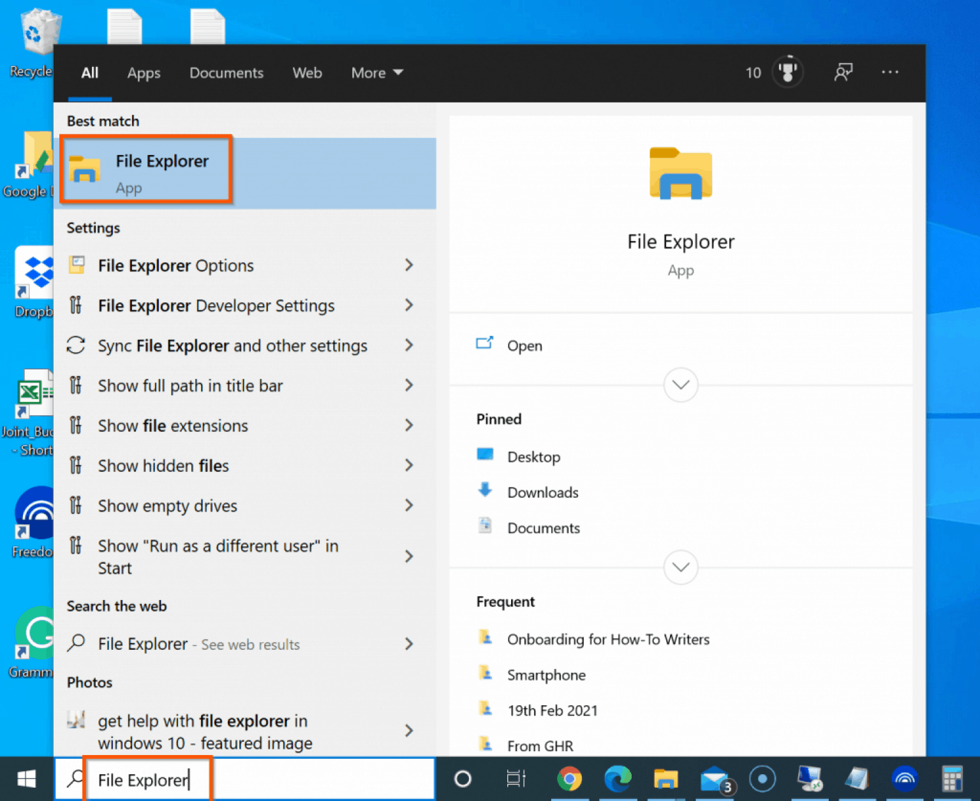Click the ellipsis options icon in search header
This screenshot has height=801, width=980.
coord(890,72)
